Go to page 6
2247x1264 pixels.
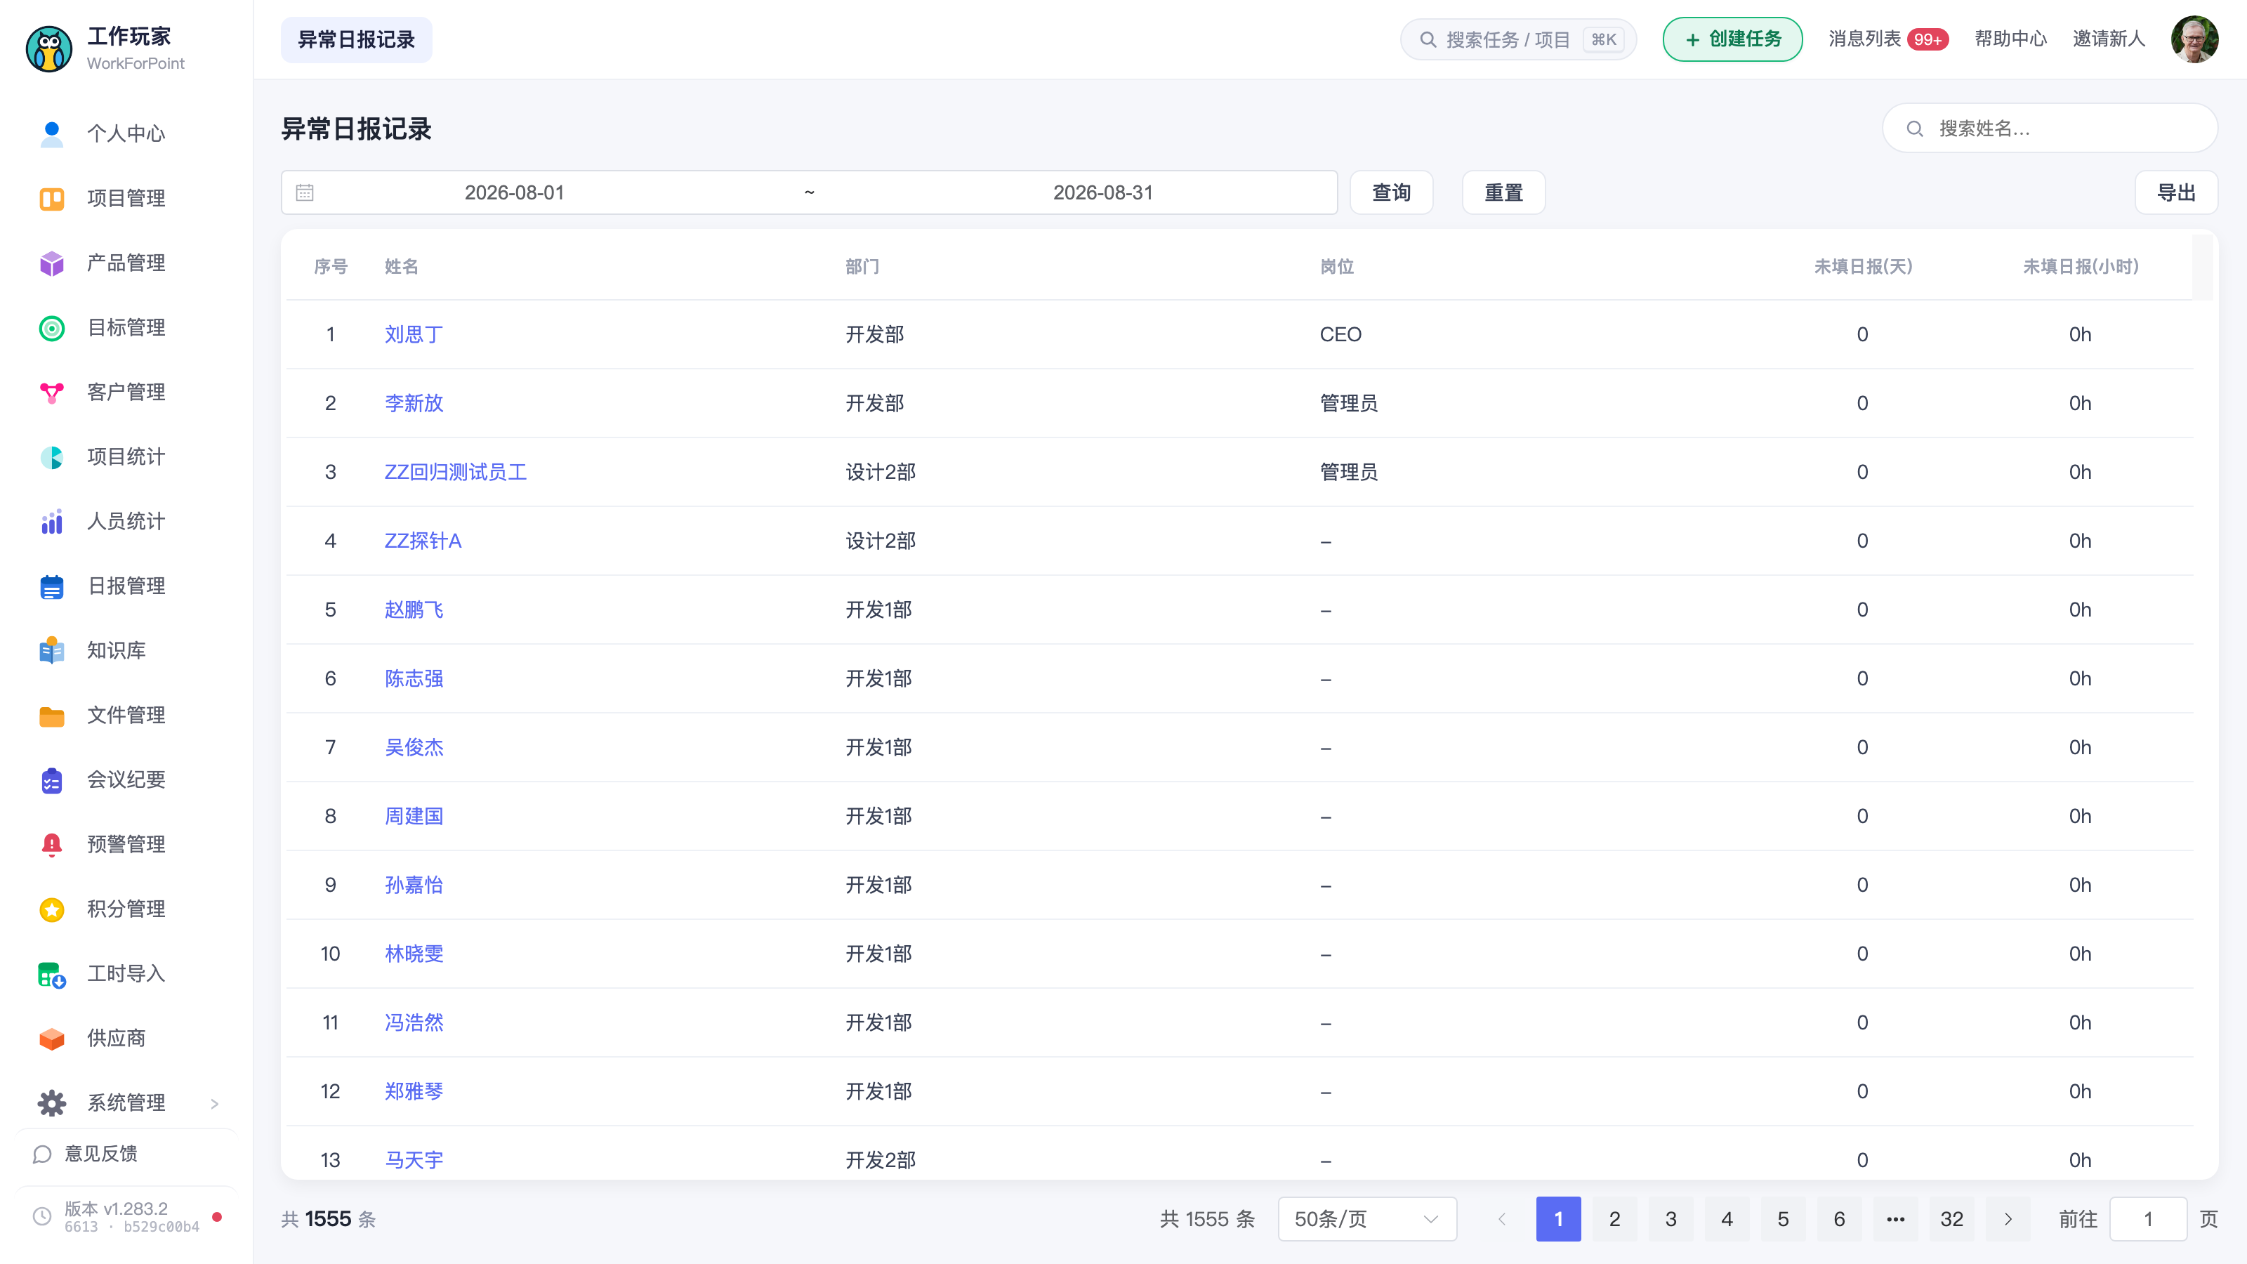(x=1839, y=1218)
